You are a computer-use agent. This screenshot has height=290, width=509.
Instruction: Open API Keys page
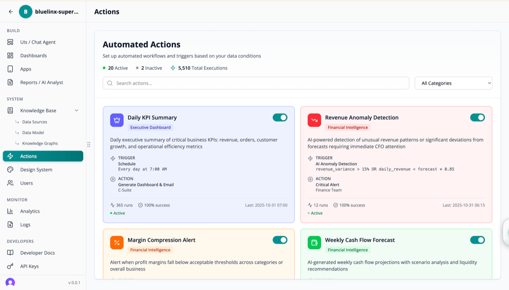point(29,266)
